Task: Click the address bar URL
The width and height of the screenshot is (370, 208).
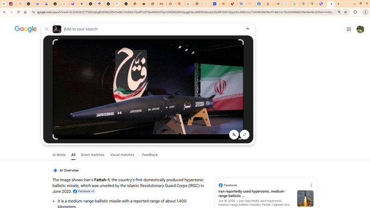Action: pyautogui.click(x=186, y=12)
